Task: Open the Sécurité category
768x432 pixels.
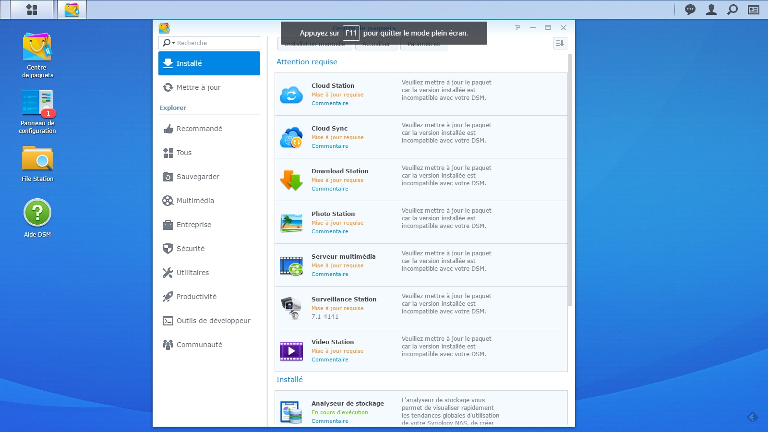Action: tap(209, 249)
